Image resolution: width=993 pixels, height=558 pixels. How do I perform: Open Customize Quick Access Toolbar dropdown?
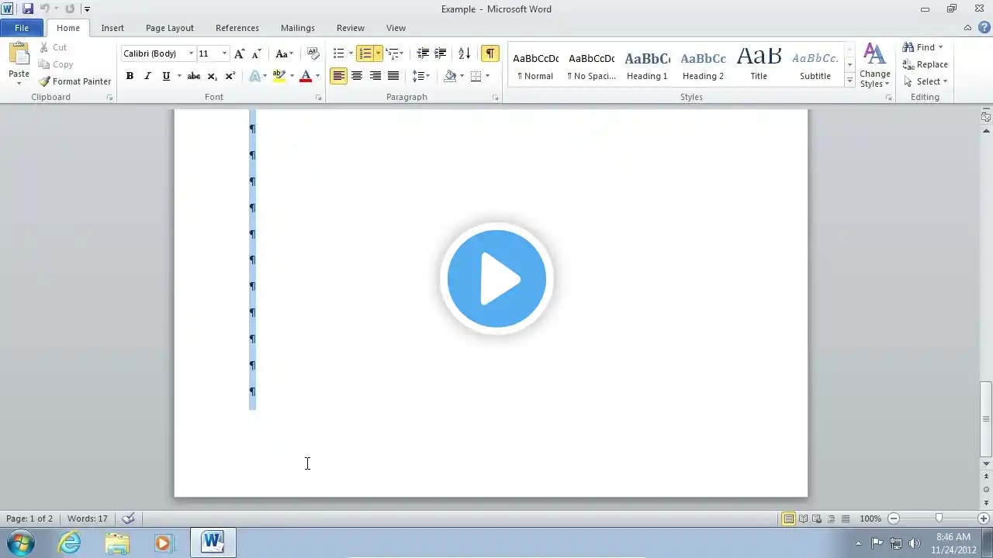click(x=87, y=9)
